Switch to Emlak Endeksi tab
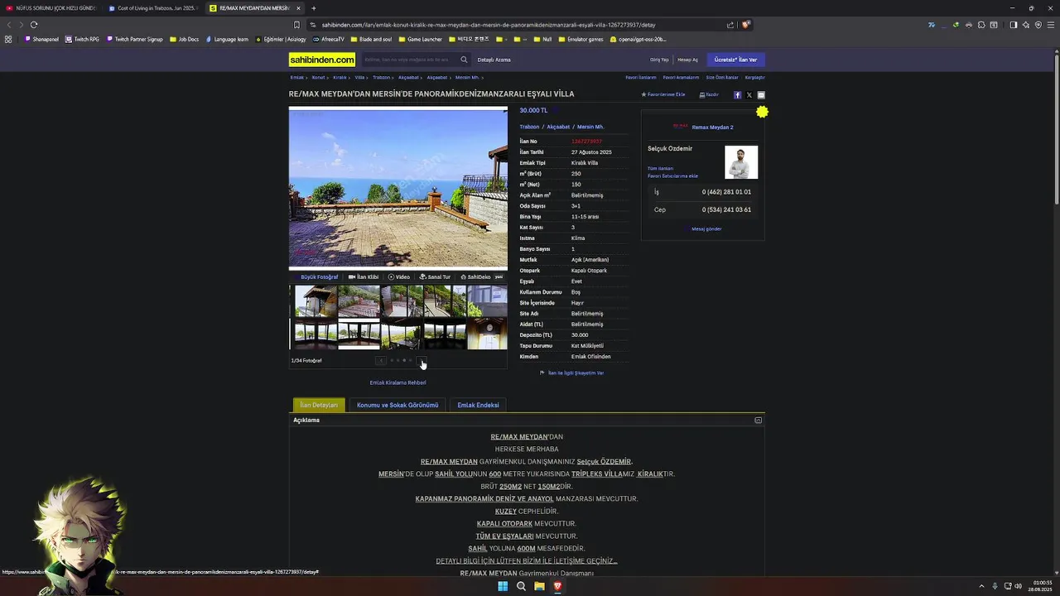Viewport: 1060px width, 596px height. tap(478, 405)
